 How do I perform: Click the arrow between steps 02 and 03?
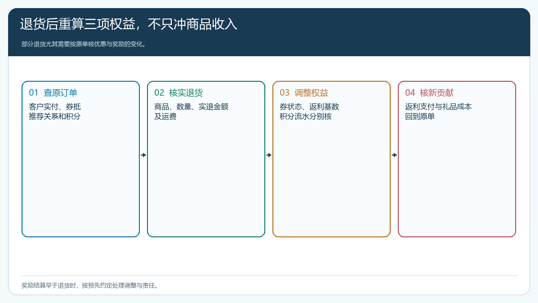click(269, 155)
